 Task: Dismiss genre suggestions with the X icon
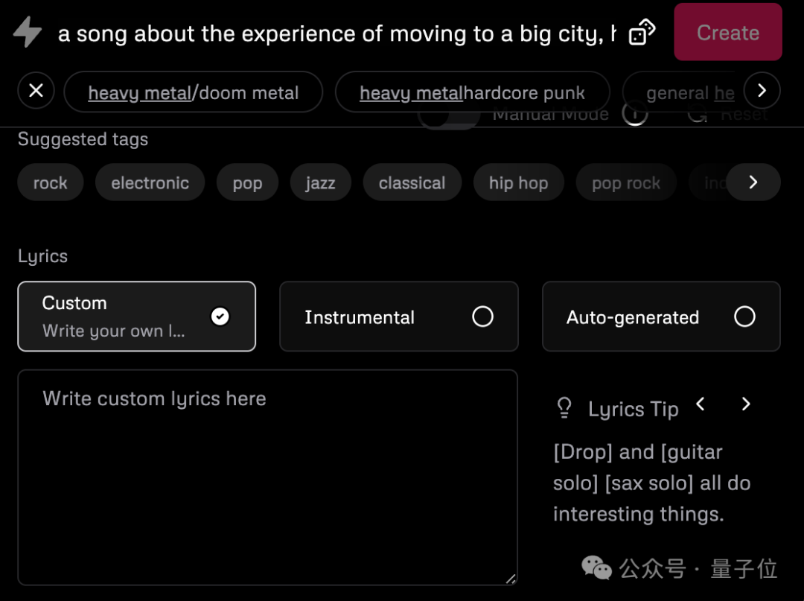click(x=36, y=91)
